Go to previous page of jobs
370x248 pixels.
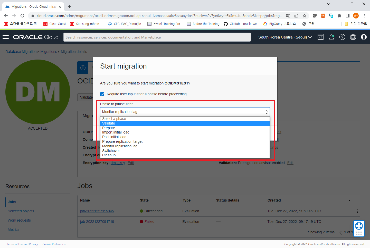(x=340, y=232)
